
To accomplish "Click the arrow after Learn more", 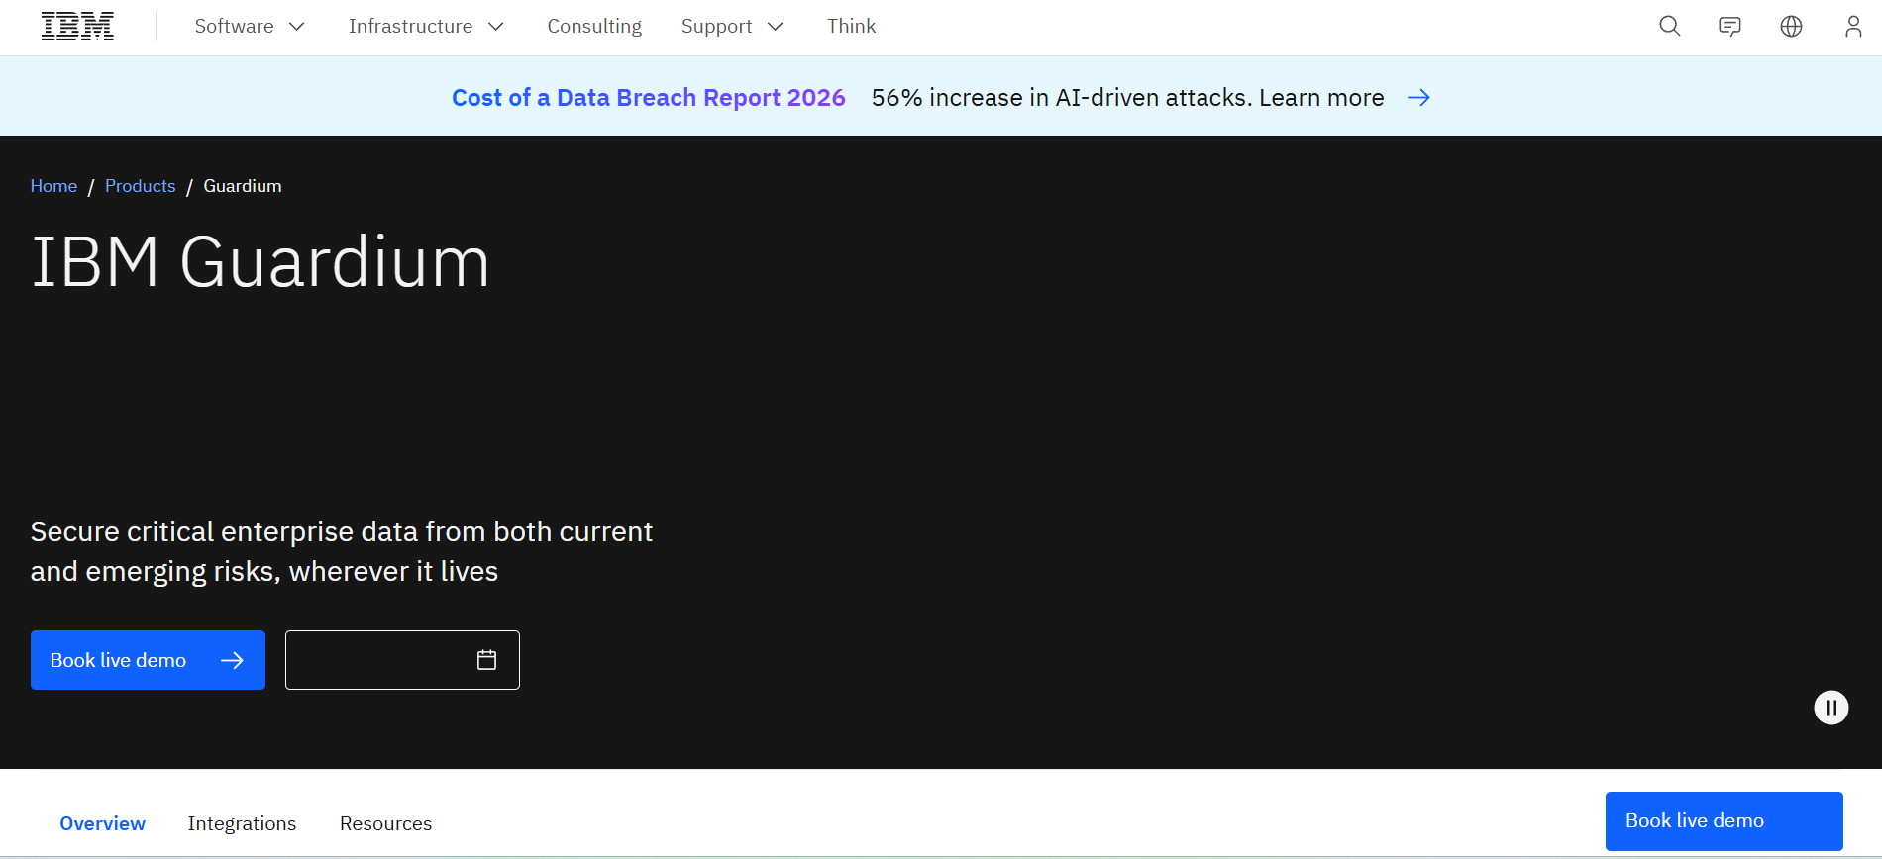I will pyautogui.click(x=1418, y=97).
